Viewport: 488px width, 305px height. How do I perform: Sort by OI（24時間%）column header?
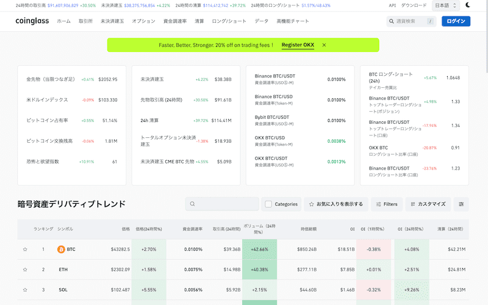click(x=411, y=229)
